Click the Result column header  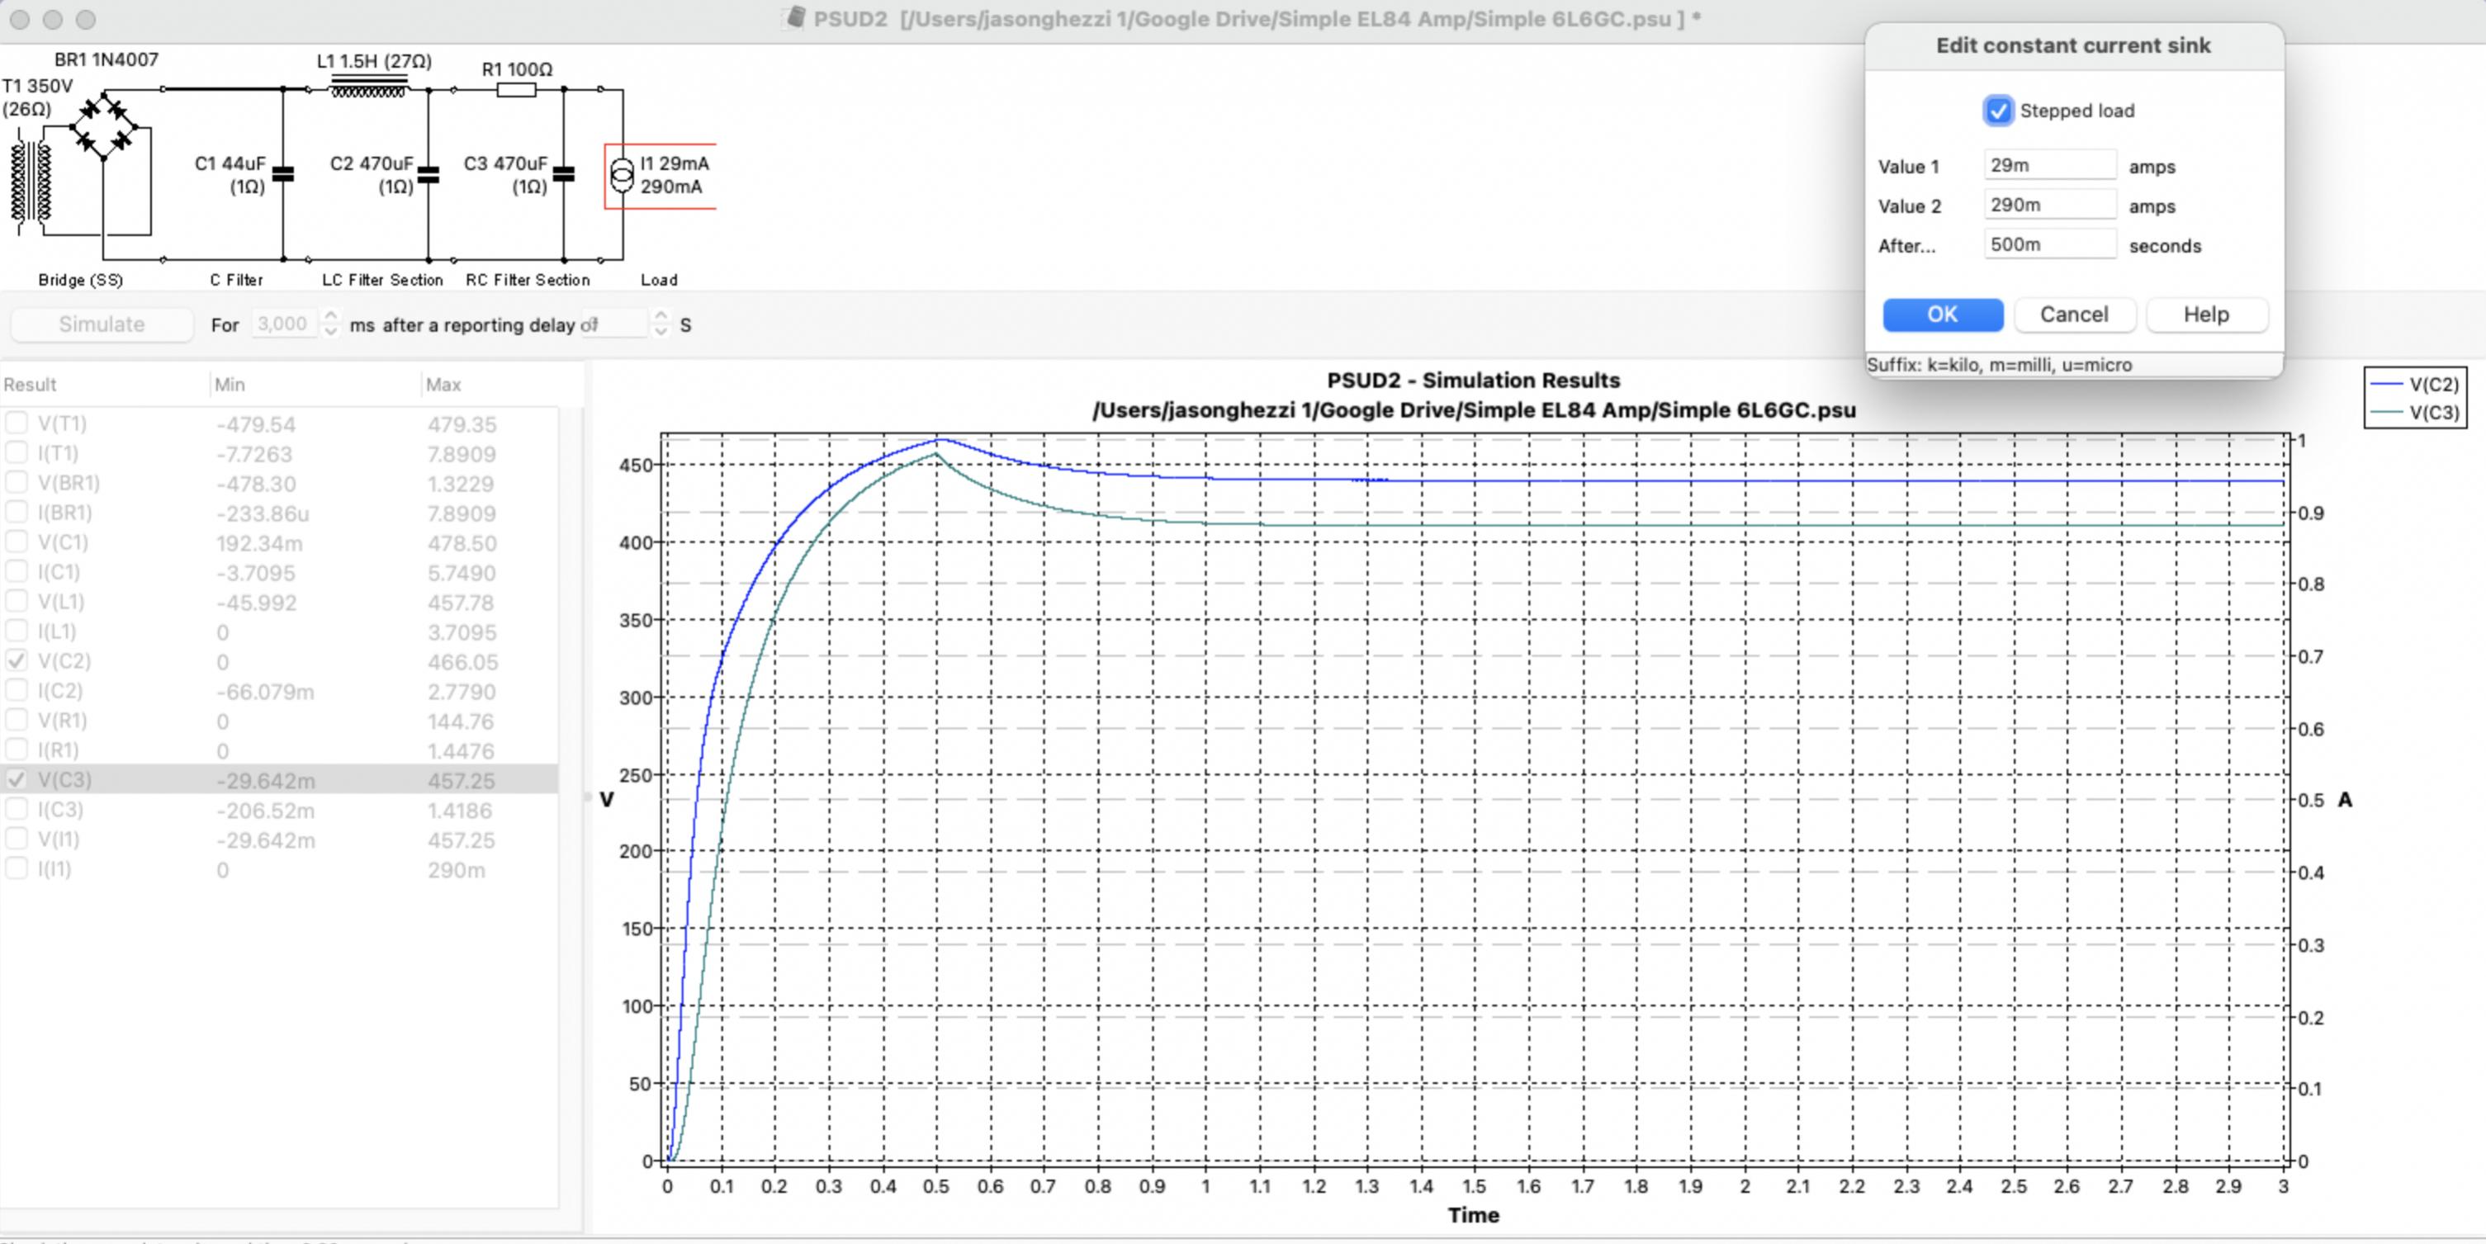[x=104, y=384]
